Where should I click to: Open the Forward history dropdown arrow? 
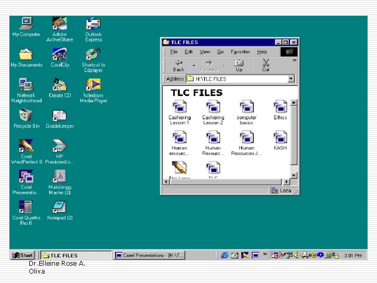(x=224, y=66)
